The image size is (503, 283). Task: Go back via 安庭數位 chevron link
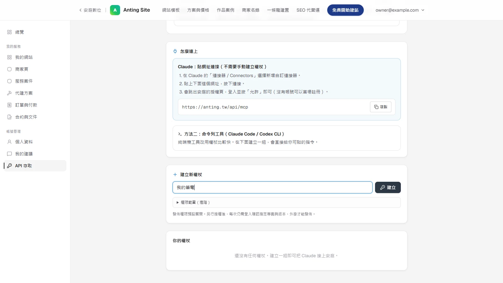point(90,10)
